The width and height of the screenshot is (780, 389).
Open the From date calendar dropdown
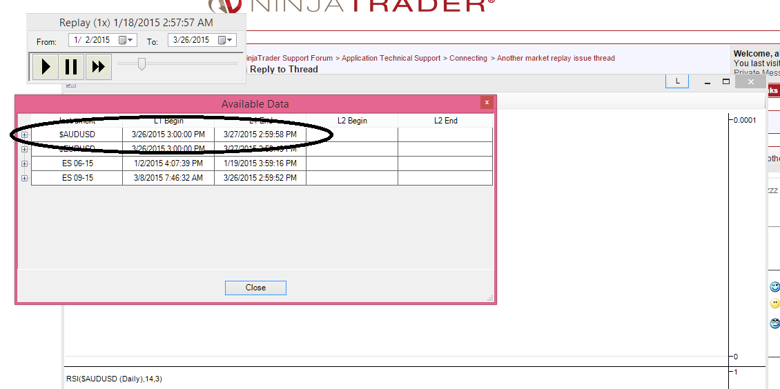(x=126, y=40)
